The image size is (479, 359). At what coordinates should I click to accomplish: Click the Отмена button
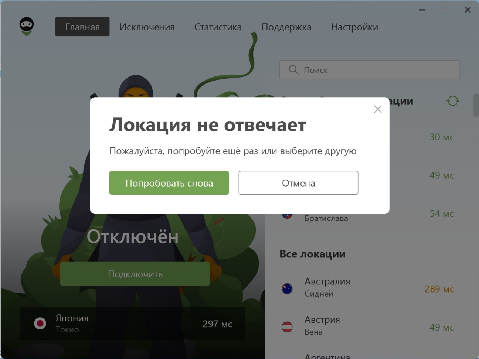(298, 183)
